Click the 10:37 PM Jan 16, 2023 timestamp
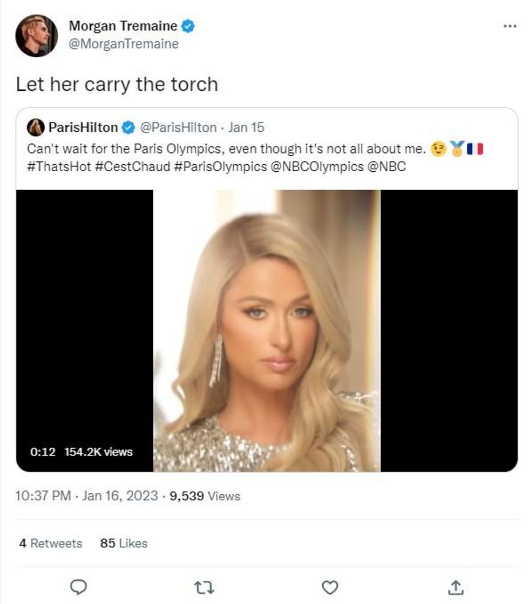Screen dimensions: 529x604 pos(87,496)
